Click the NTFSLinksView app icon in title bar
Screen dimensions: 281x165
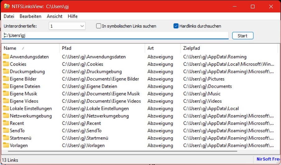7,6
